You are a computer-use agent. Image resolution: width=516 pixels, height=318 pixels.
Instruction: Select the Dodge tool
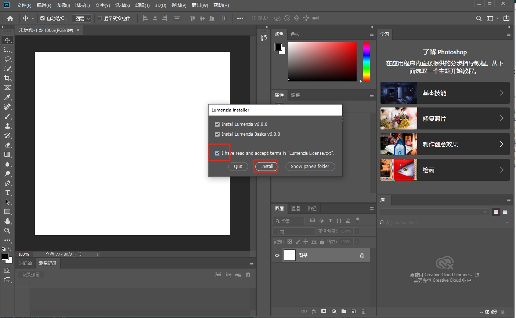click(7, 173)
